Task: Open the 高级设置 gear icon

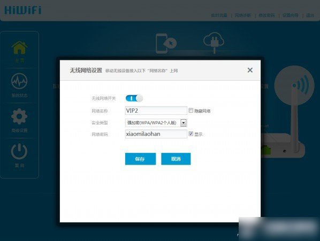Action: (x=19, y=116)
